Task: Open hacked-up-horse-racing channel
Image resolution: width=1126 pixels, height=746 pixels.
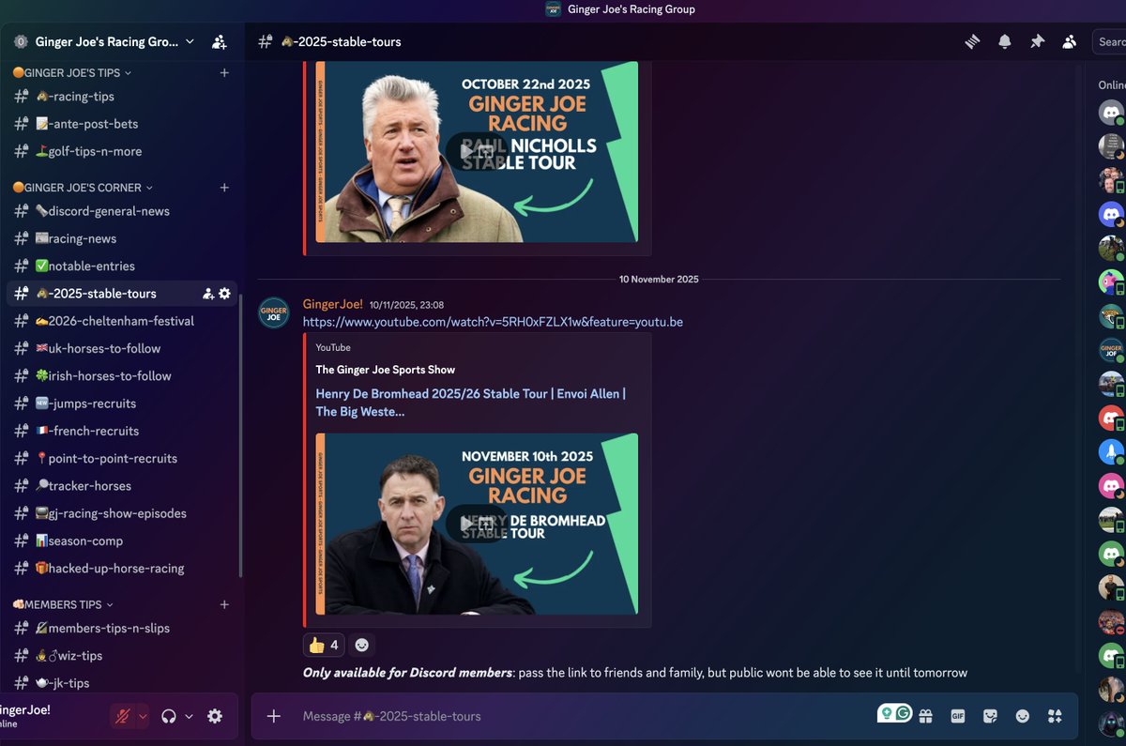Action: pyautogui.click(x=122, y=568)
